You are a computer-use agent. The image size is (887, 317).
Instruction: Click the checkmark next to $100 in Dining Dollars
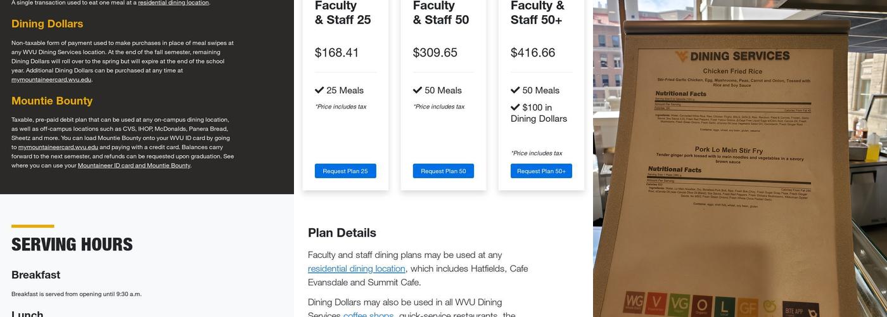pyautogui.click(x=515, y=107)
